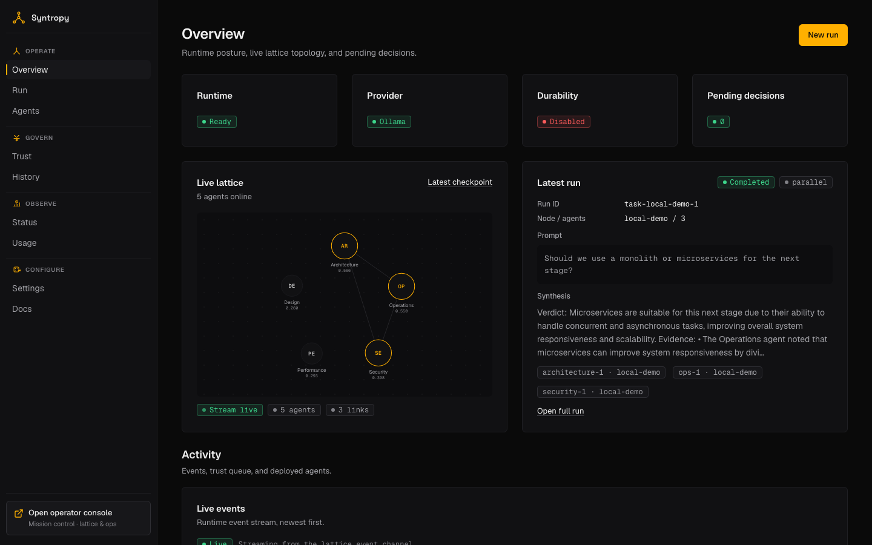This screenshot has height=545, width=872.
Task: Click the 5 agents badge
Action: click(294, 410)
